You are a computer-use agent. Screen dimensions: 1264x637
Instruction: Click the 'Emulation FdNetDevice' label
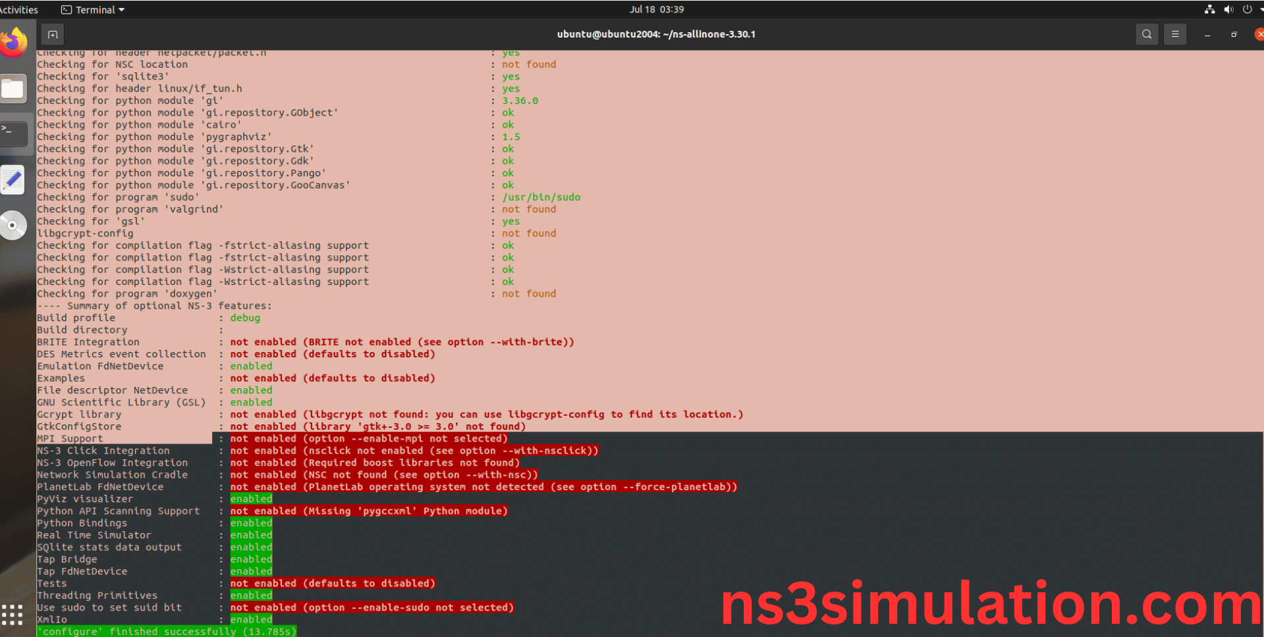[100, 367]
